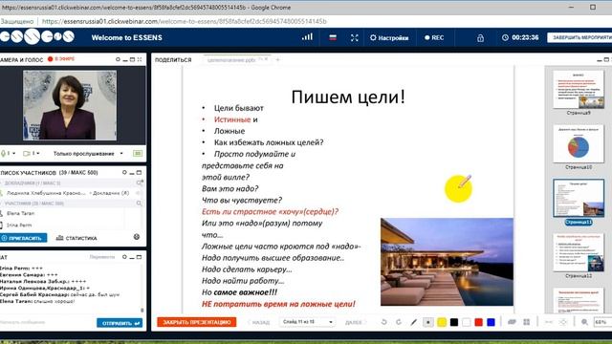Open participants list gear settings
Screen dimensions: 612x344
click(124, 172)
